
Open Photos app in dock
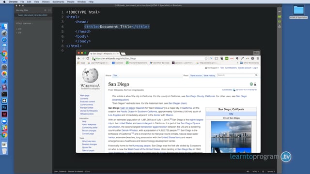[4, 74]
